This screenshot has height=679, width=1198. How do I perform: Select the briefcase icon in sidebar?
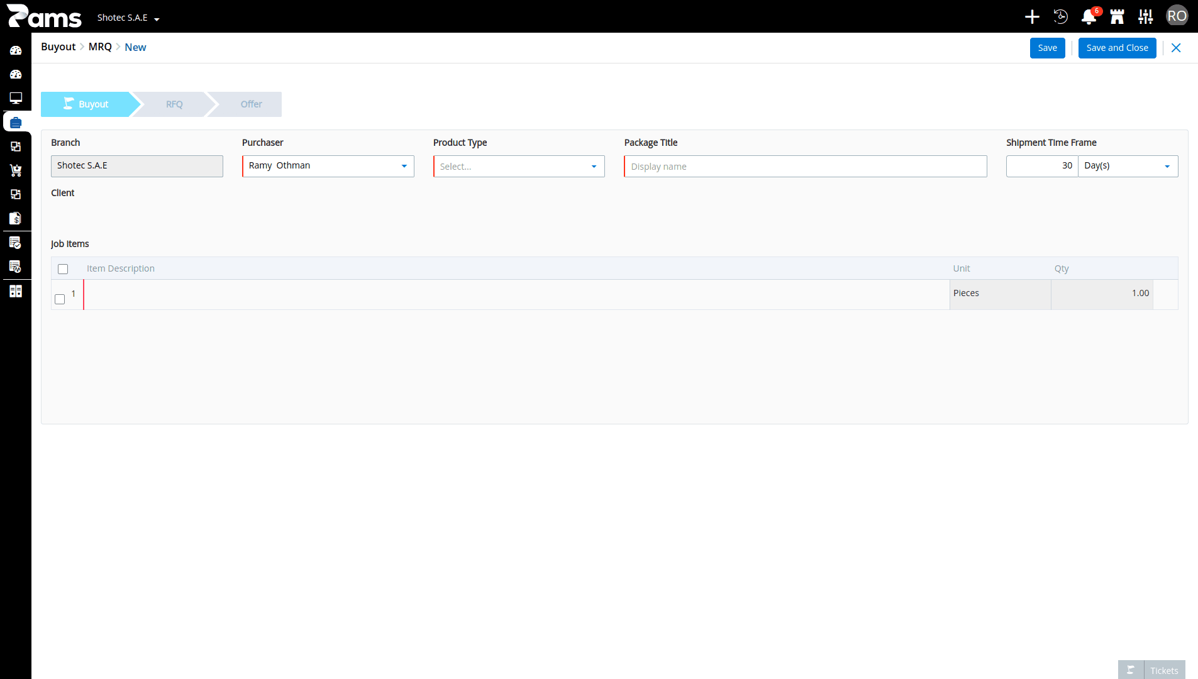click(x=16, y=123)
